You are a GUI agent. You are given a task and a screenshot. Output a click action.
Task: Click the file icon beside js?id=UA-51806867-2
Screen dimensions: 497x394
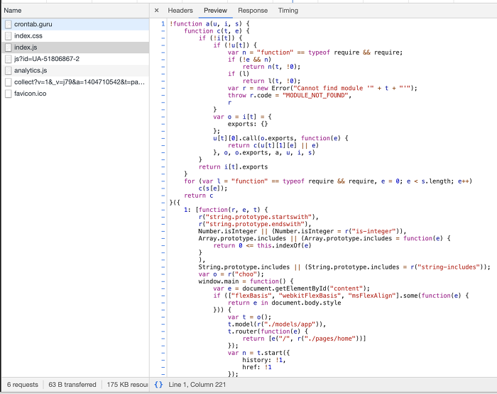click(9, 59)
